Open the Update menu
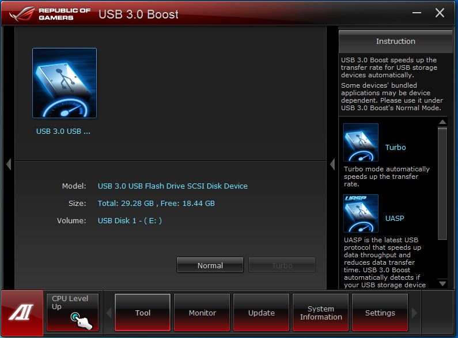The height and width of the screenshot is (338, 458). click(262, 313)
